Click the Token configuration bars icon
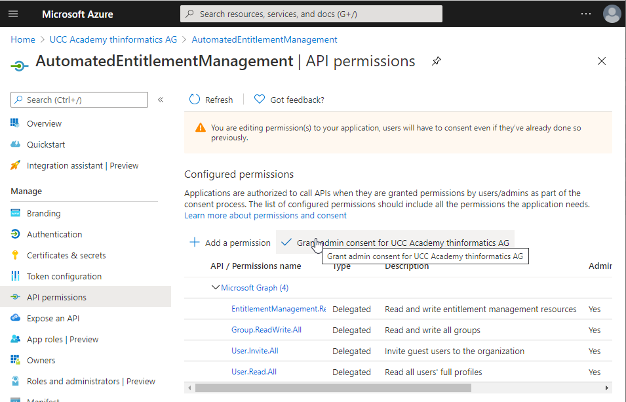Image resolution: width=626 pixels, height=402 pixels. point(15,275)
